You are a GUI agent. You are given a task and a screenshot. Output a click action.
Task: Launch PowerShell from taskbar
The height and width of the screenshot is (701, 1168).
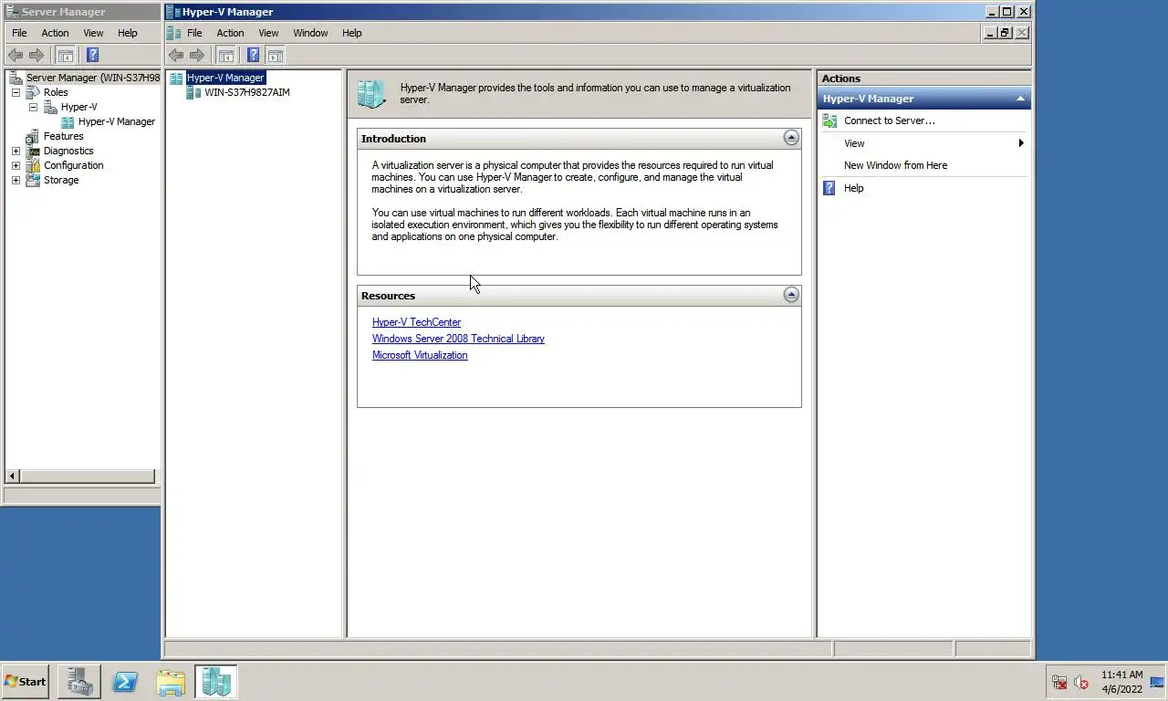tap(125, 682)
